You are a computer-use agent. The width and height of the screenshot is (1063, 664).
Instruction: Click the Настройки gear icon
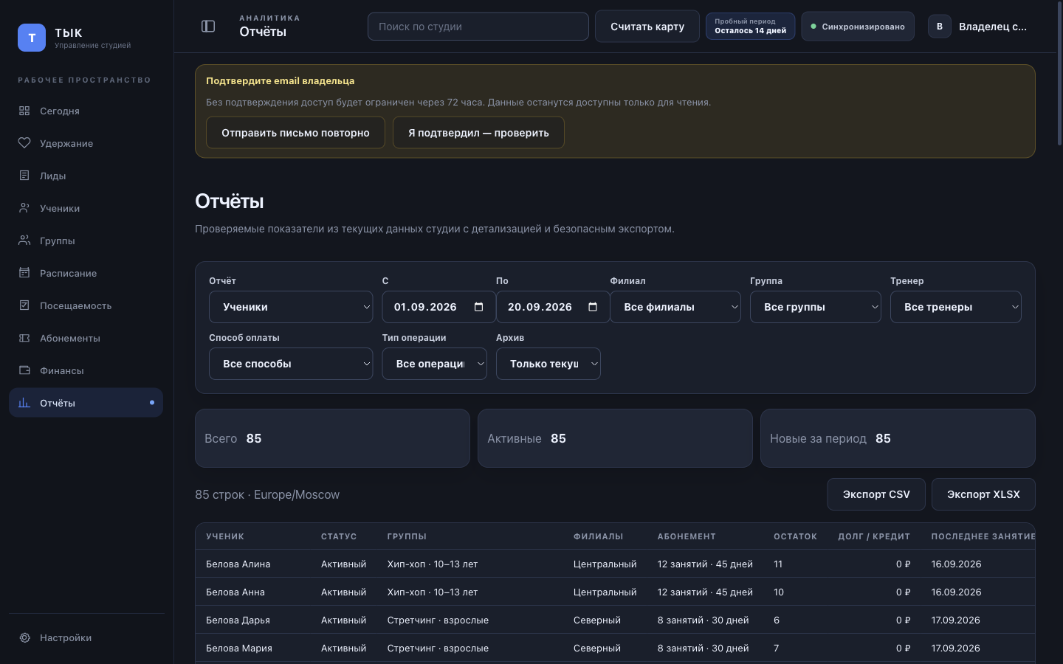click(x=24, y=637)
